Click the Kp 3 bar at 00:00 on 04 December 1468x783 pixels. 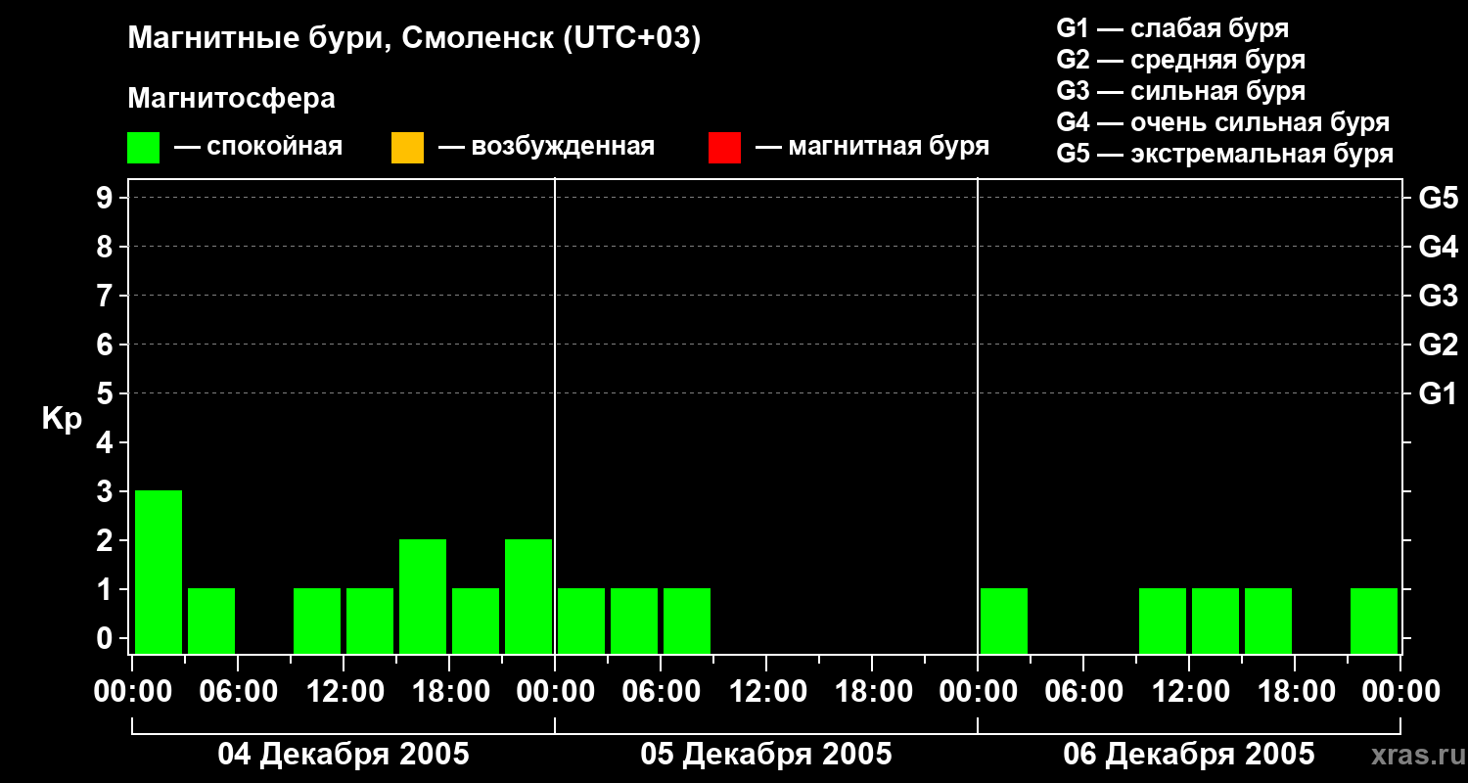click(159, 572)
